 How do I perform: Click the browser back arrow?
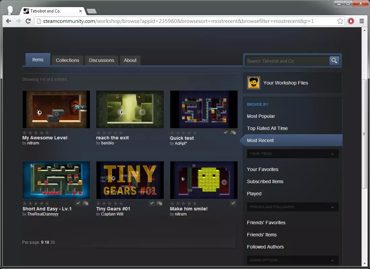coord(8,21)
